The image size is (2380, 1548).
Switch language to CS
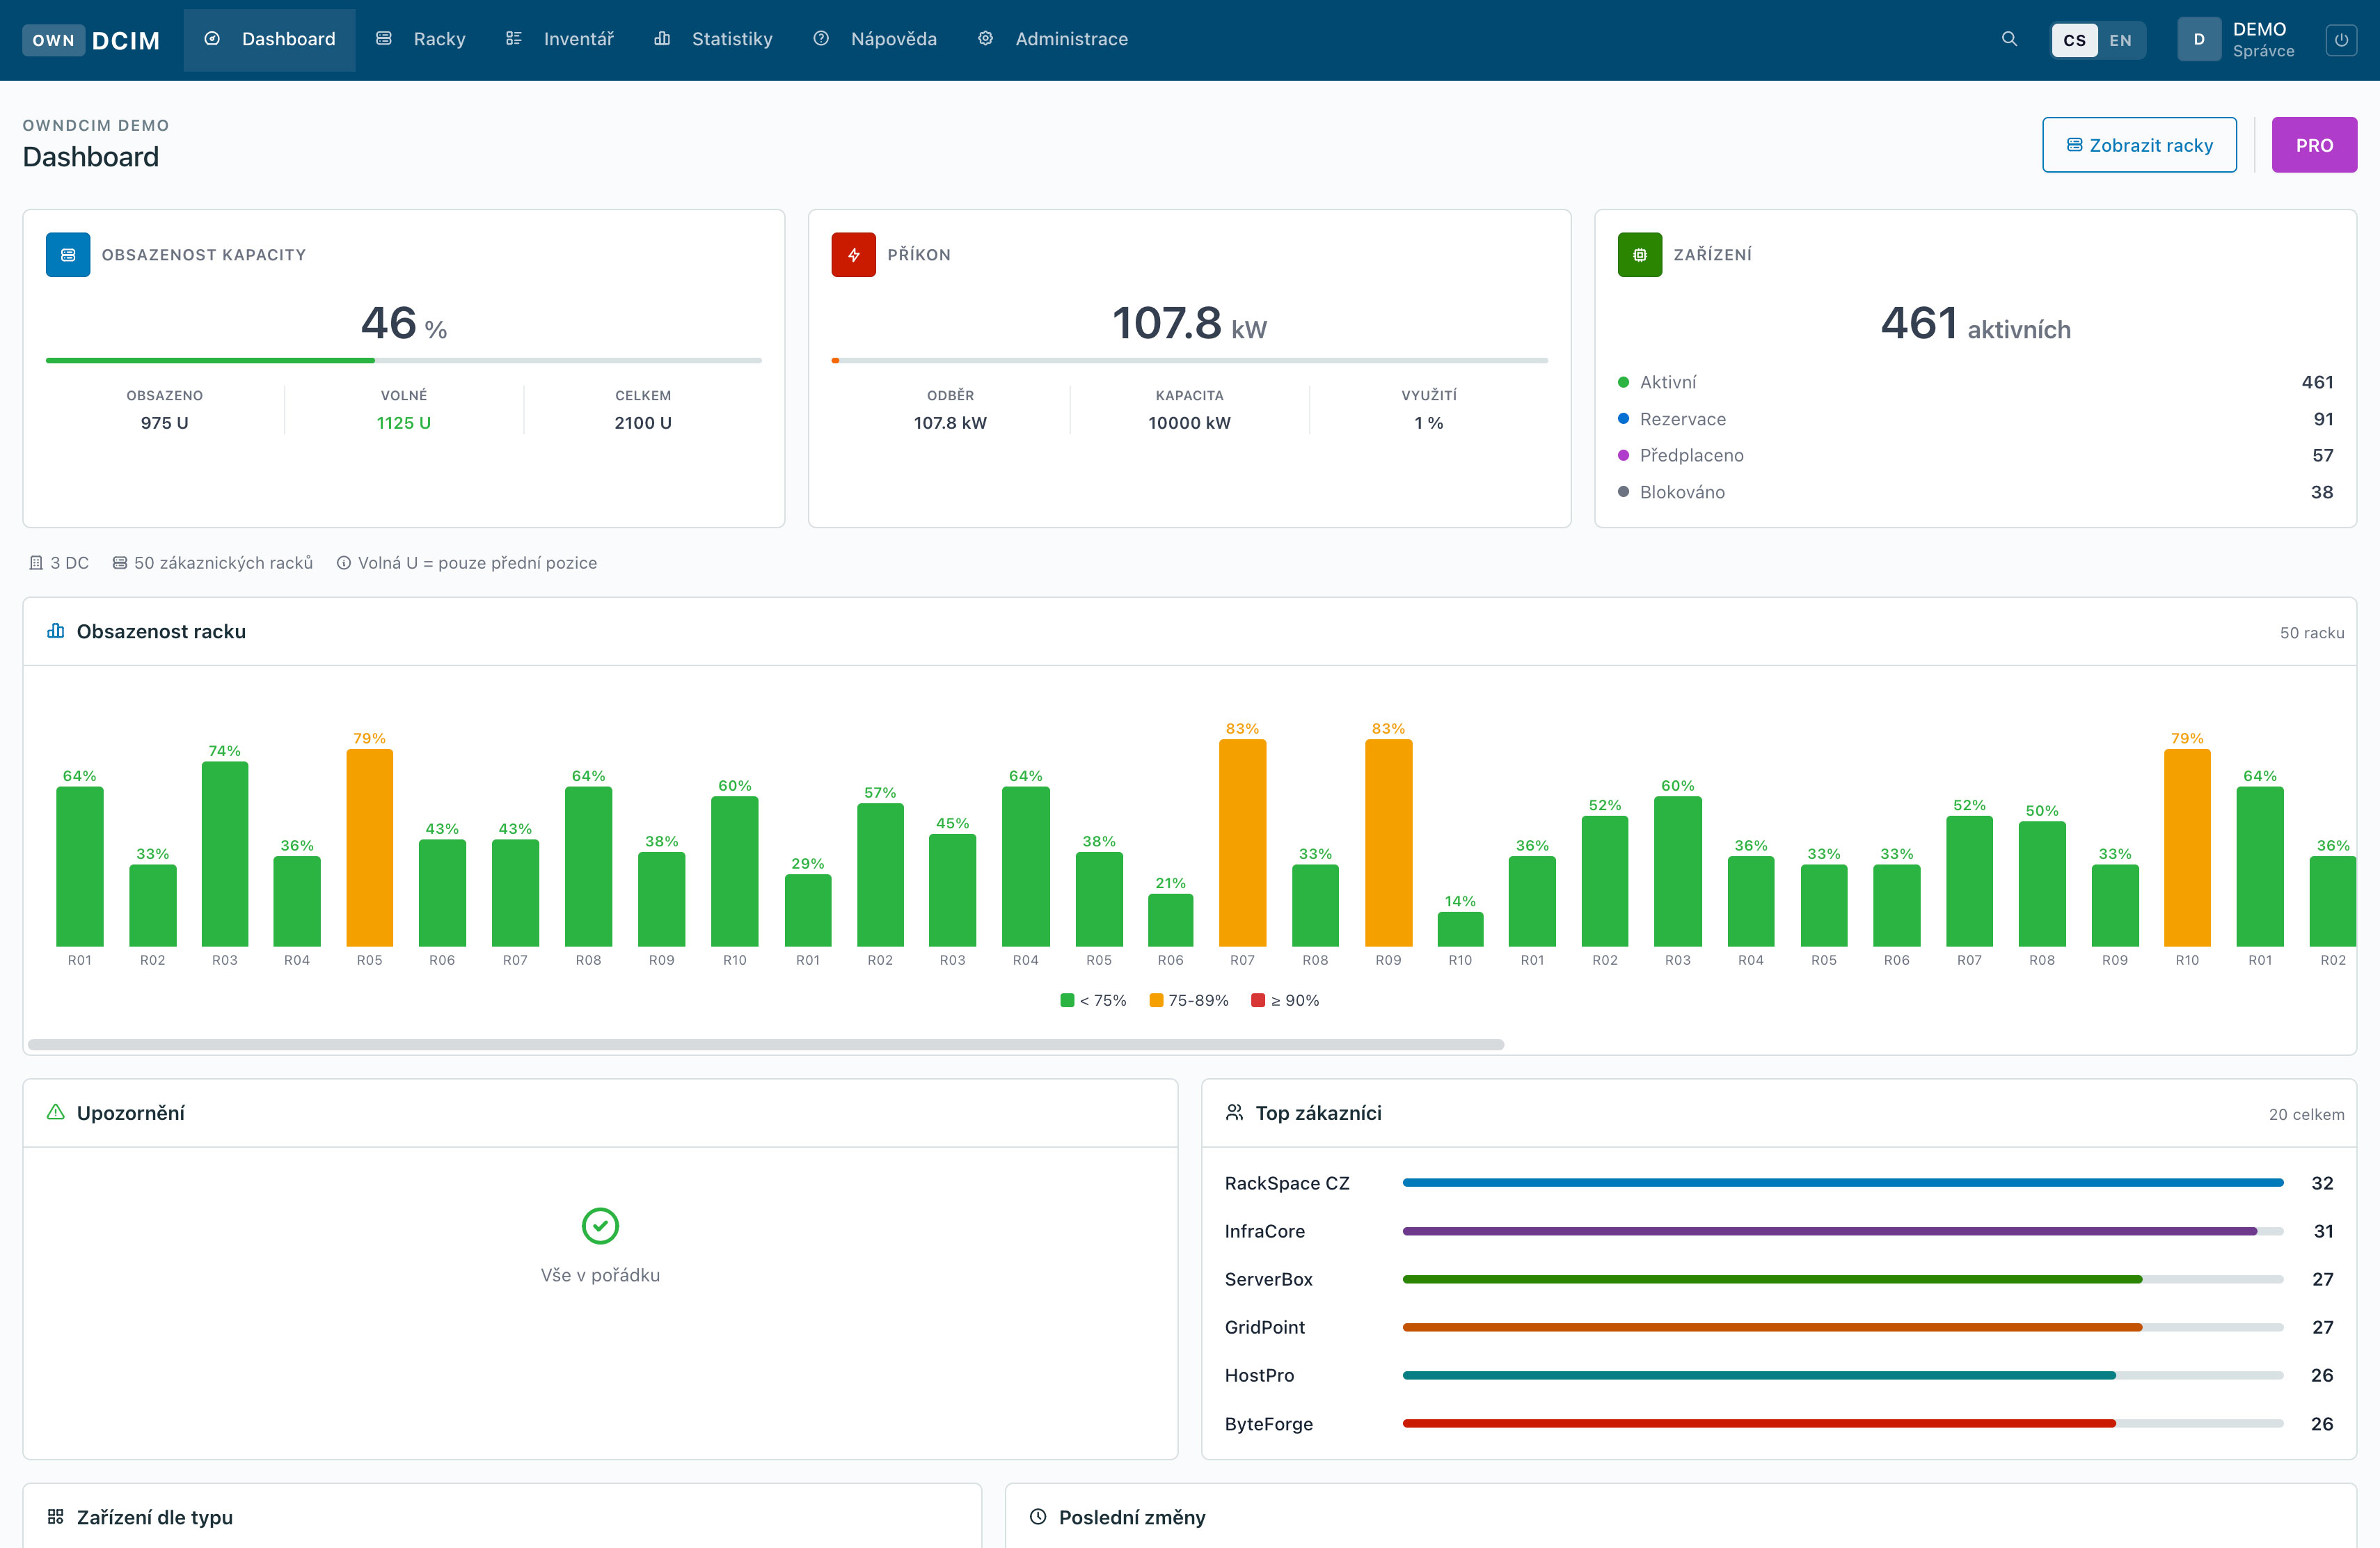(2075, 40)
